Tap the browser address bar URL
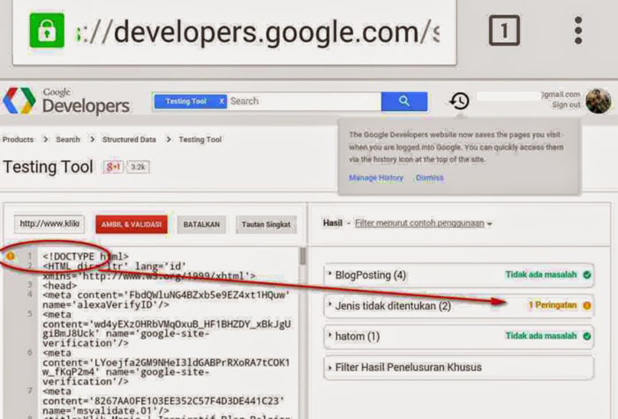The height and width of the screenshot is (419, 618). click(x=257, y=31)
